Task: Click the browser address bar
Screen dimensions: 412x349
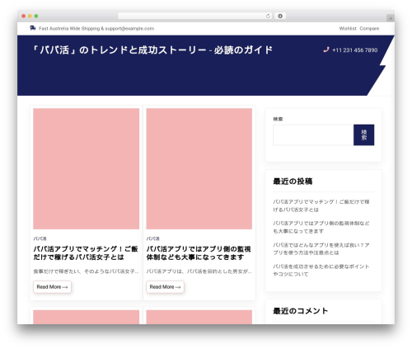Action: 192,16
